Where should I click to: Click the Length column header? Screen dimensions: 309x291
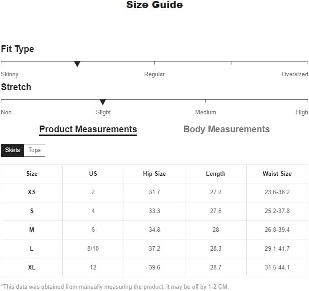pos(216,174)
